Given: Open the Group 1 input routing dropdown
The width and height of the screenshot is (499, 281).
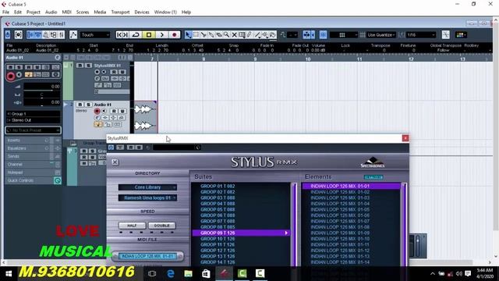Looking at the screenshot, I should (33, 114).
